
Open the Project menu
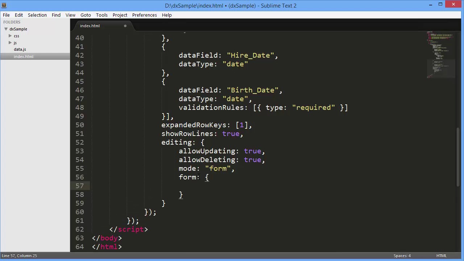point(120,15)
